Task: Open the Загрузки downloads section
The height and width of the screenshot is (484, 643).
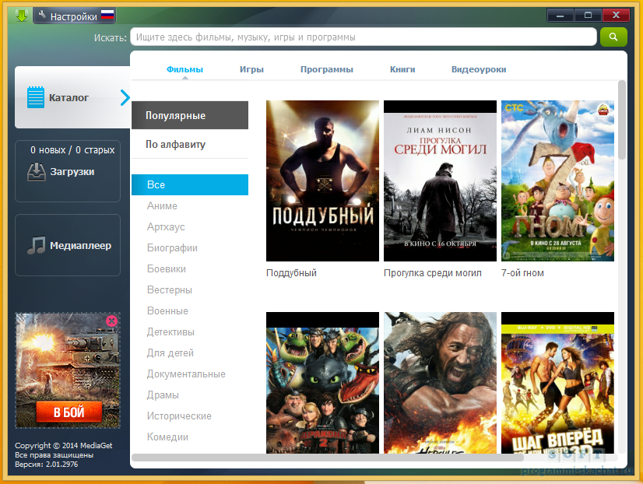Action: tap(68, 171)
